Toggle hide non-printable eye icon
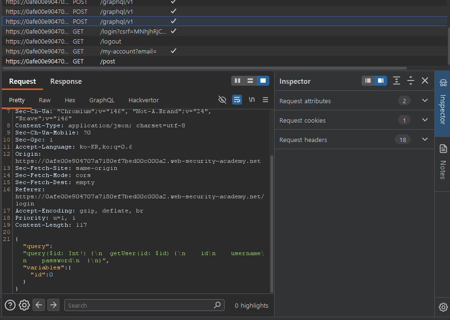 click(222, 100)
